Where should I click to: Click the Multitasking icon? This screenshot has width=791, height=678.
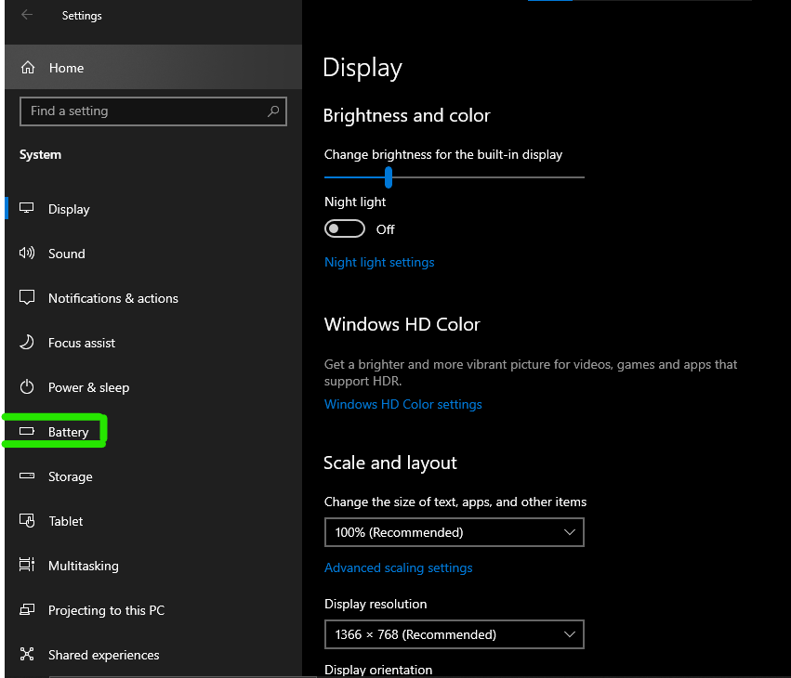[x=27, y=565]
